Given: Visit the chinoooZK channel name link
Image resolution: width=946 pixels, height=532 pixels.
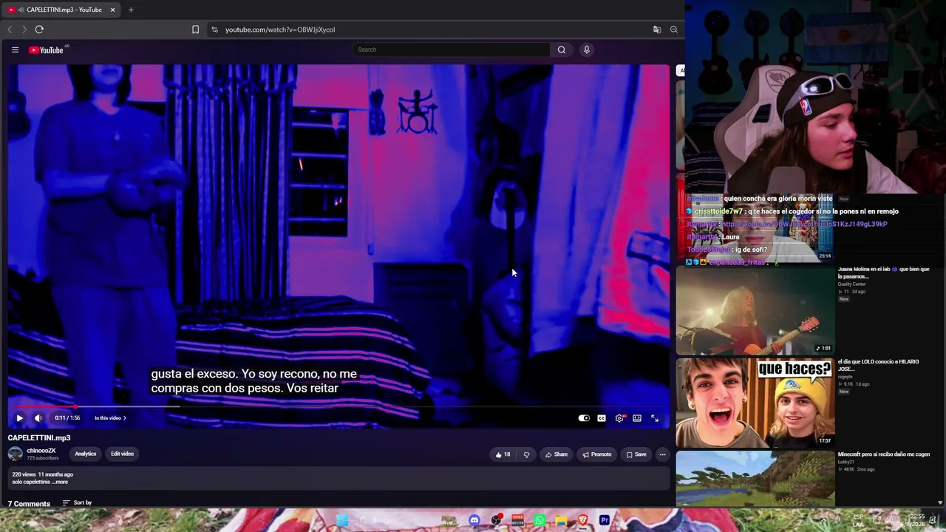Looking at the screenshot, I should tap(41, 451).
